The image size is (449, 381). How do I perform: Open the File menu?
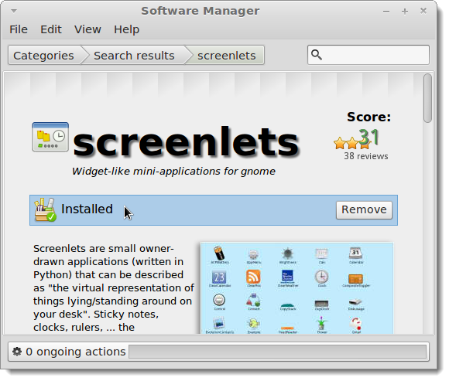(x=19, y=29)
